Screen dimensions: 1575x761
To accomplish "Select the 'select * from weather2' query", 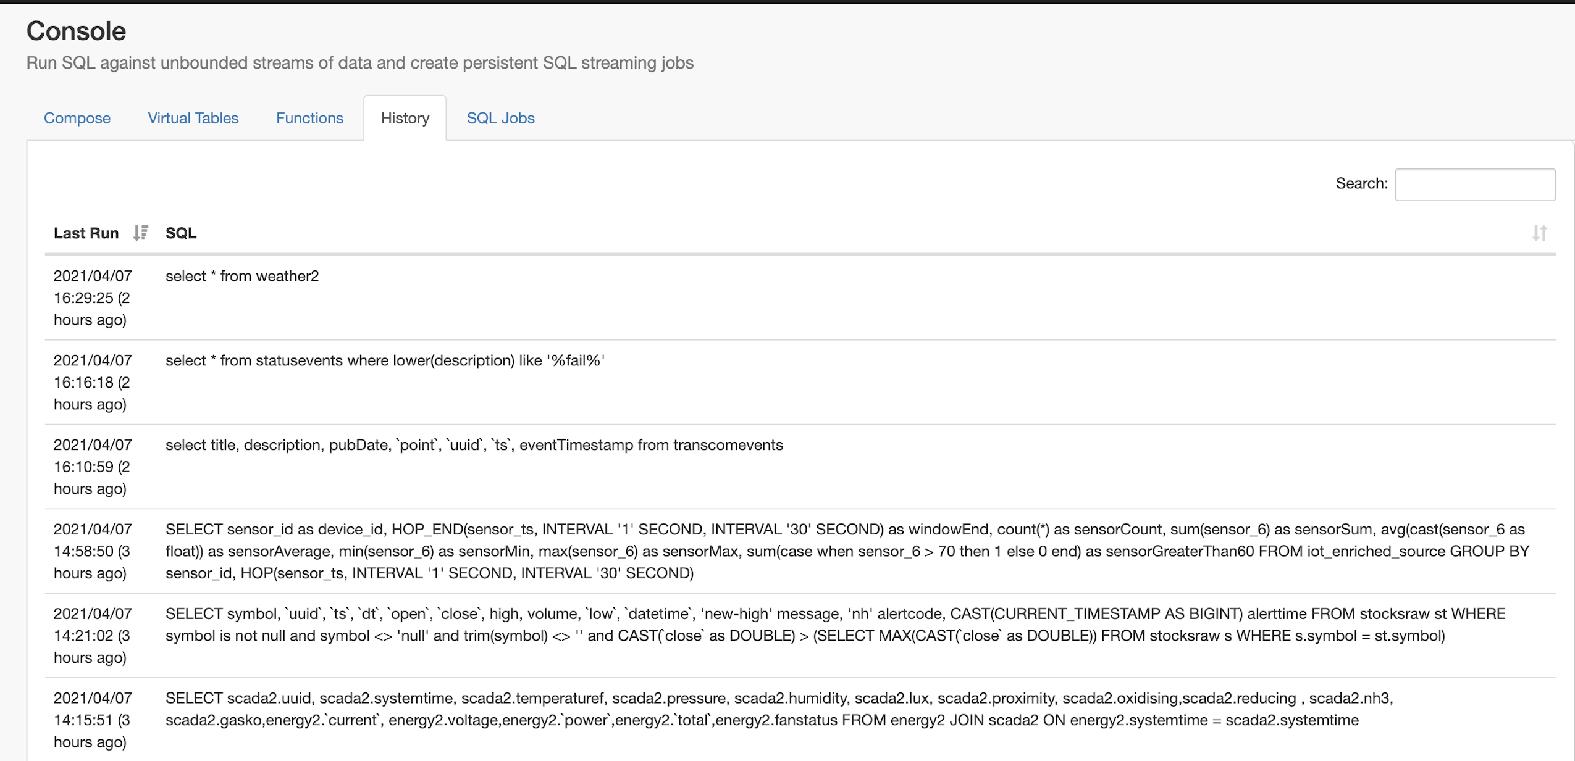I will click(x=242, y=276).
